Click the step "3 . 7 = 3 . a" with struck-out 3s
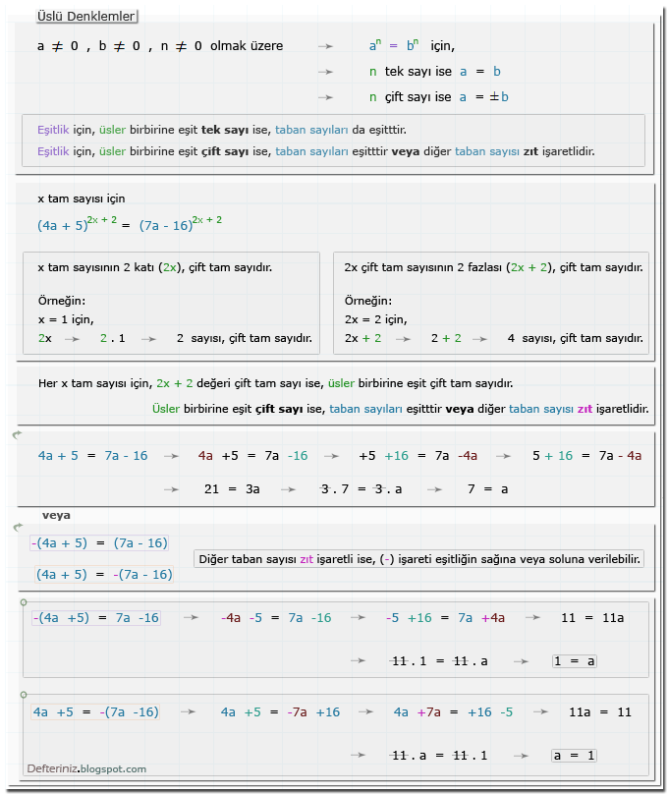This screenshot has height=794, width=668. click(x=362, y=489)
